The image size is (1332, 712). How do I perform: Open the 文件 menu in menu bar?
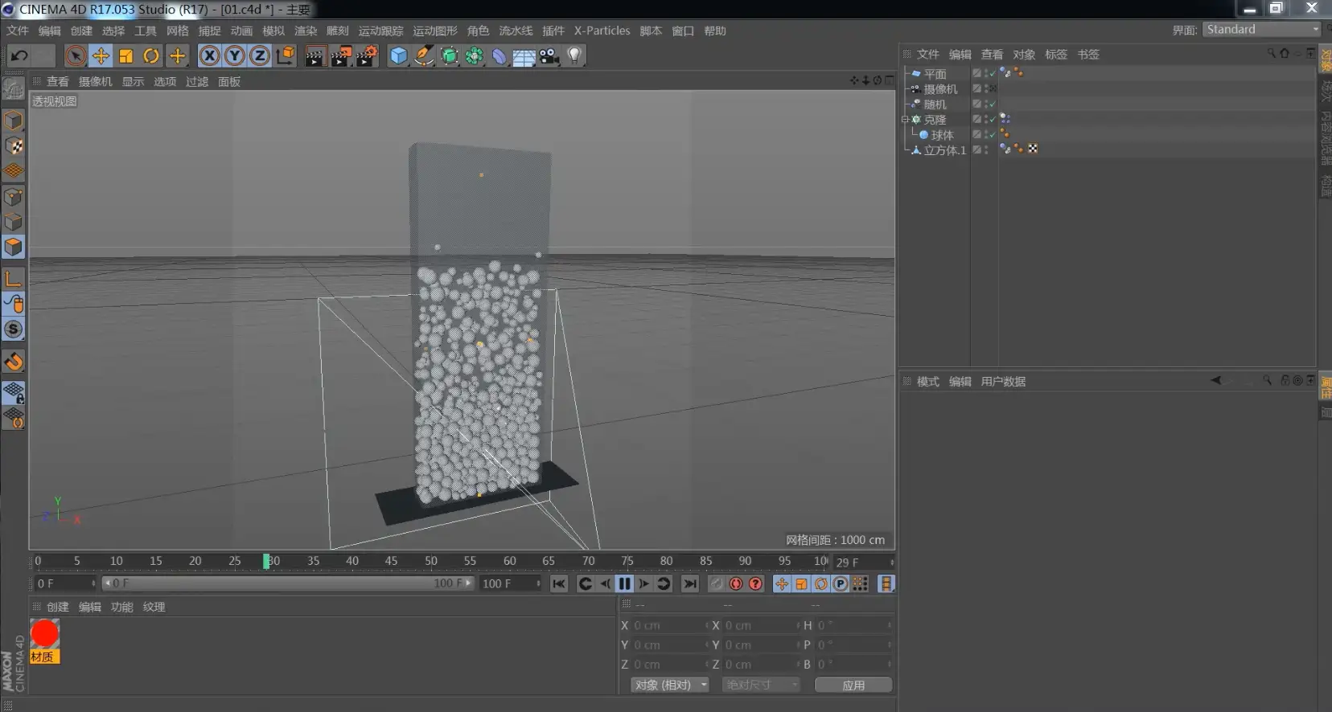[x=18, y=31]
